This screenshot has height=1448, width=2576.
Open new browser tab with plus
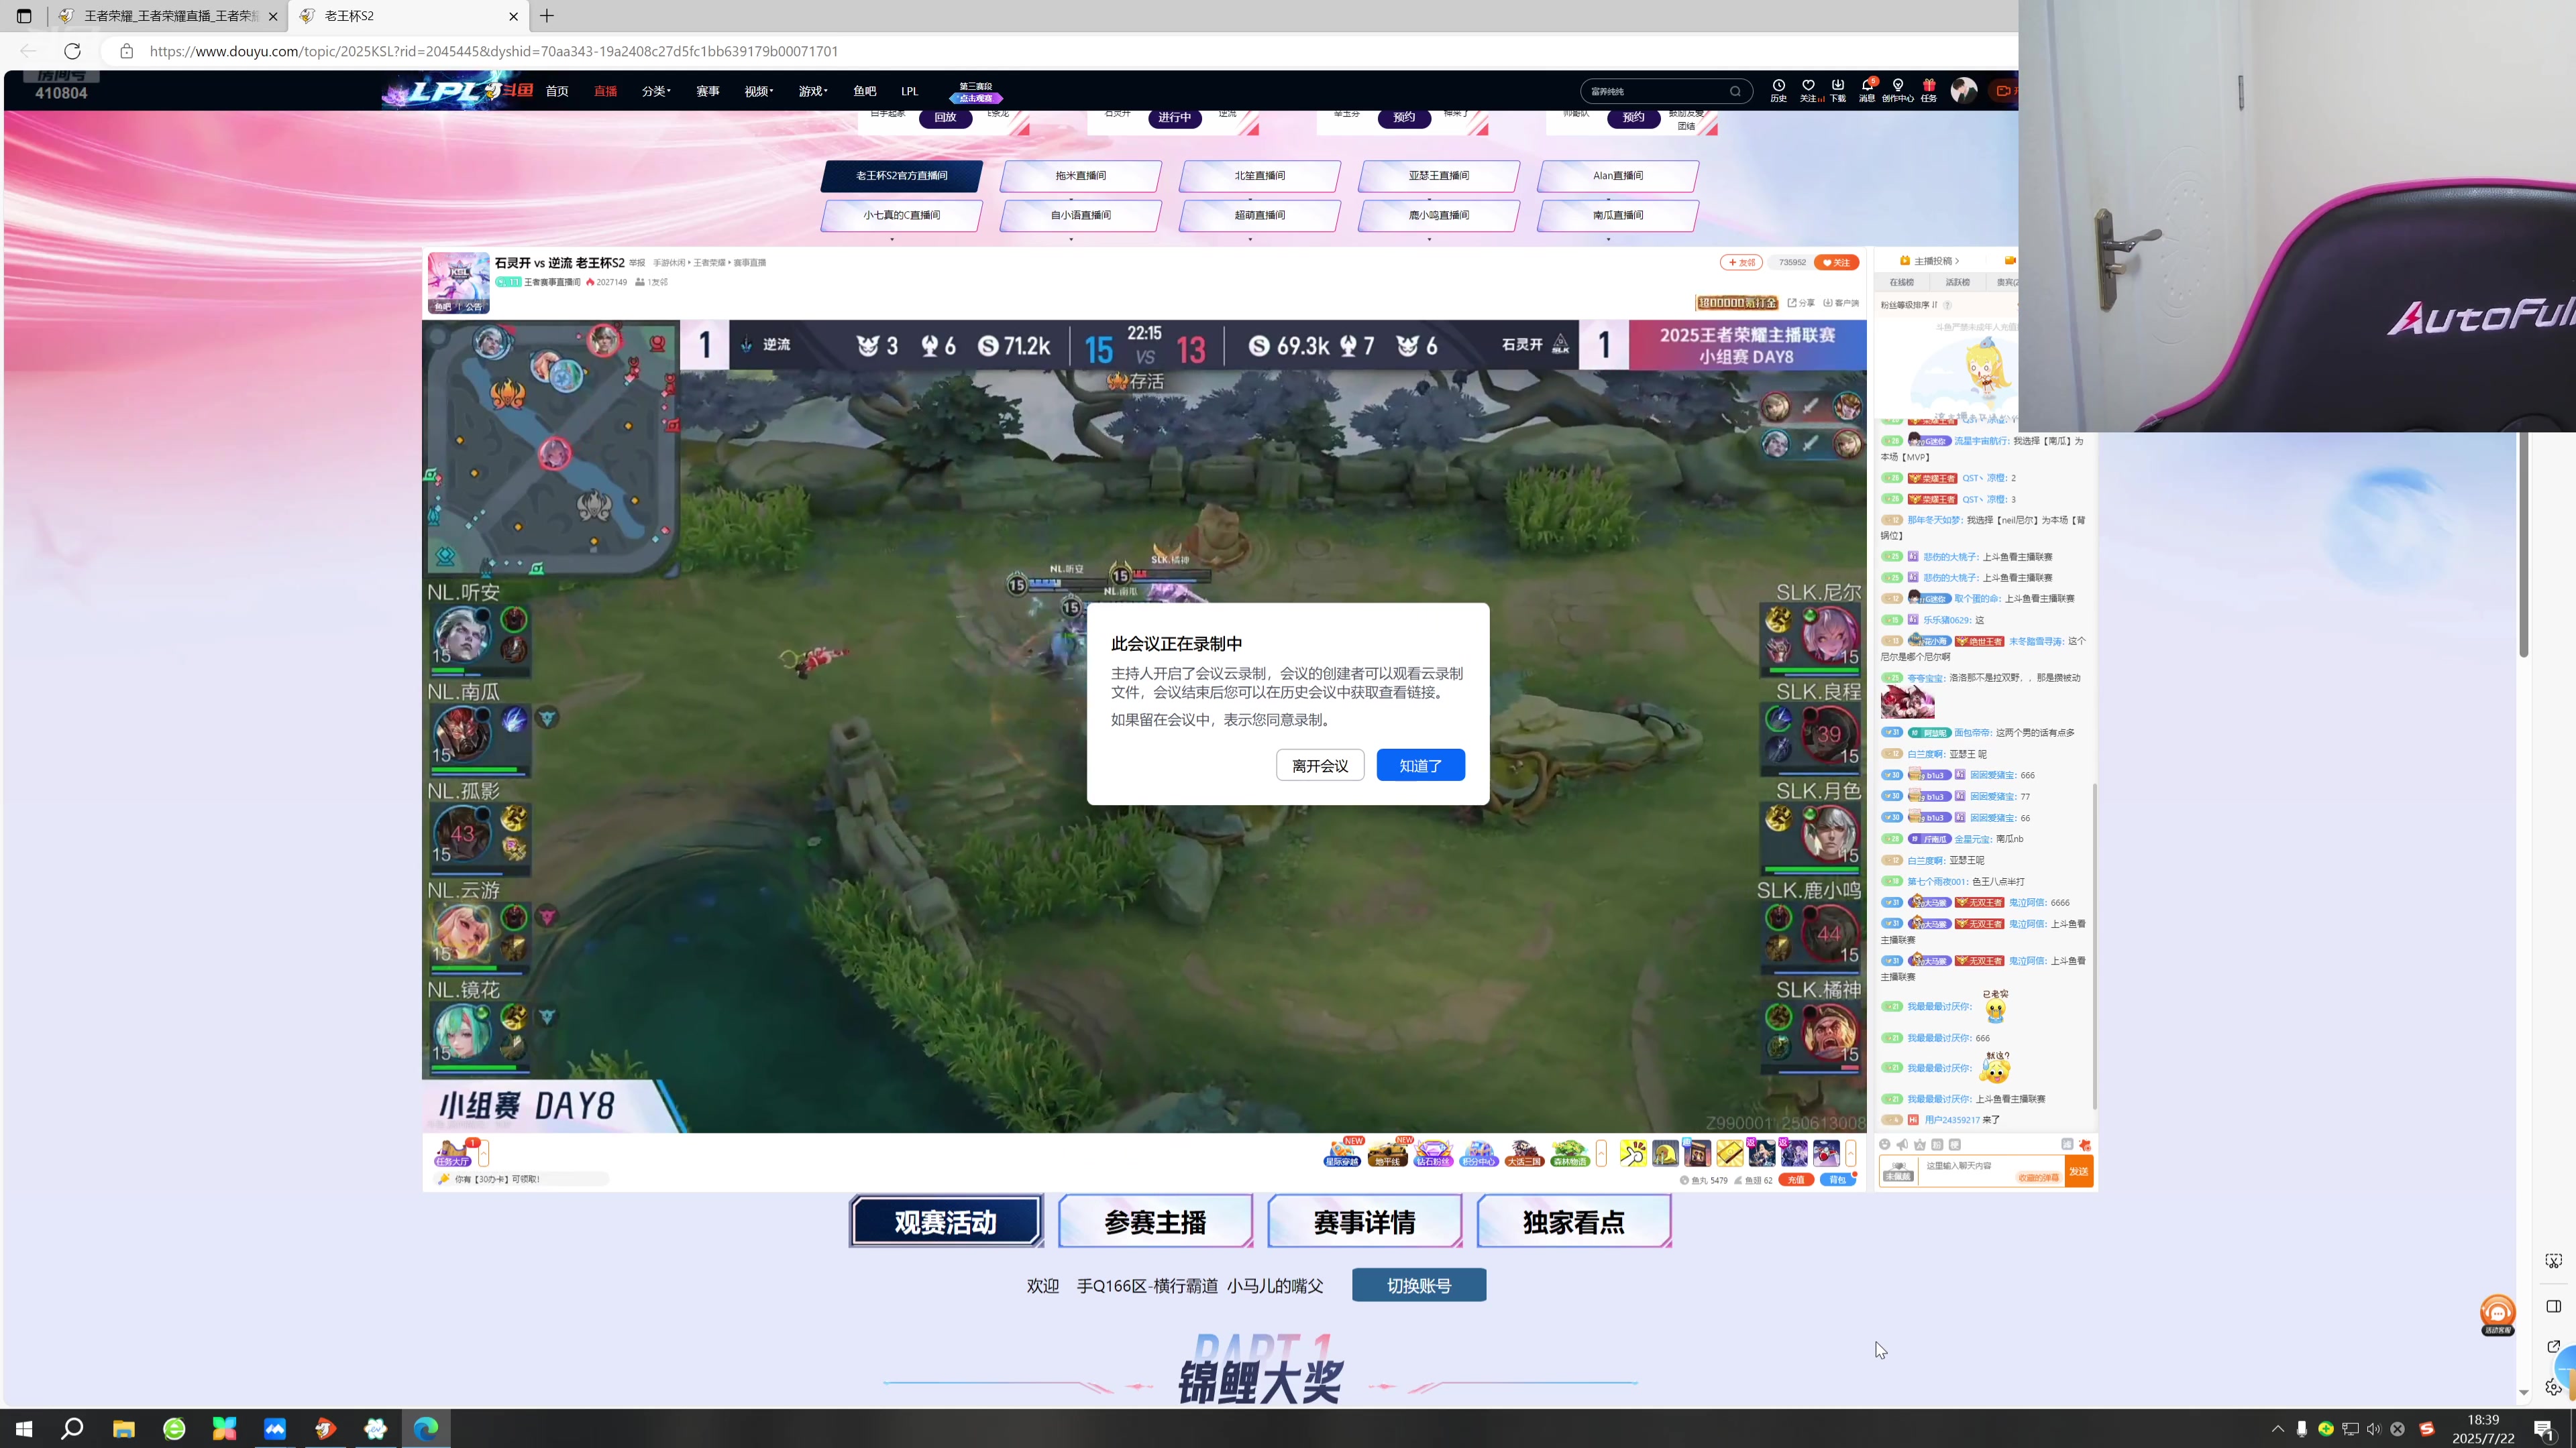coord(546,16)
